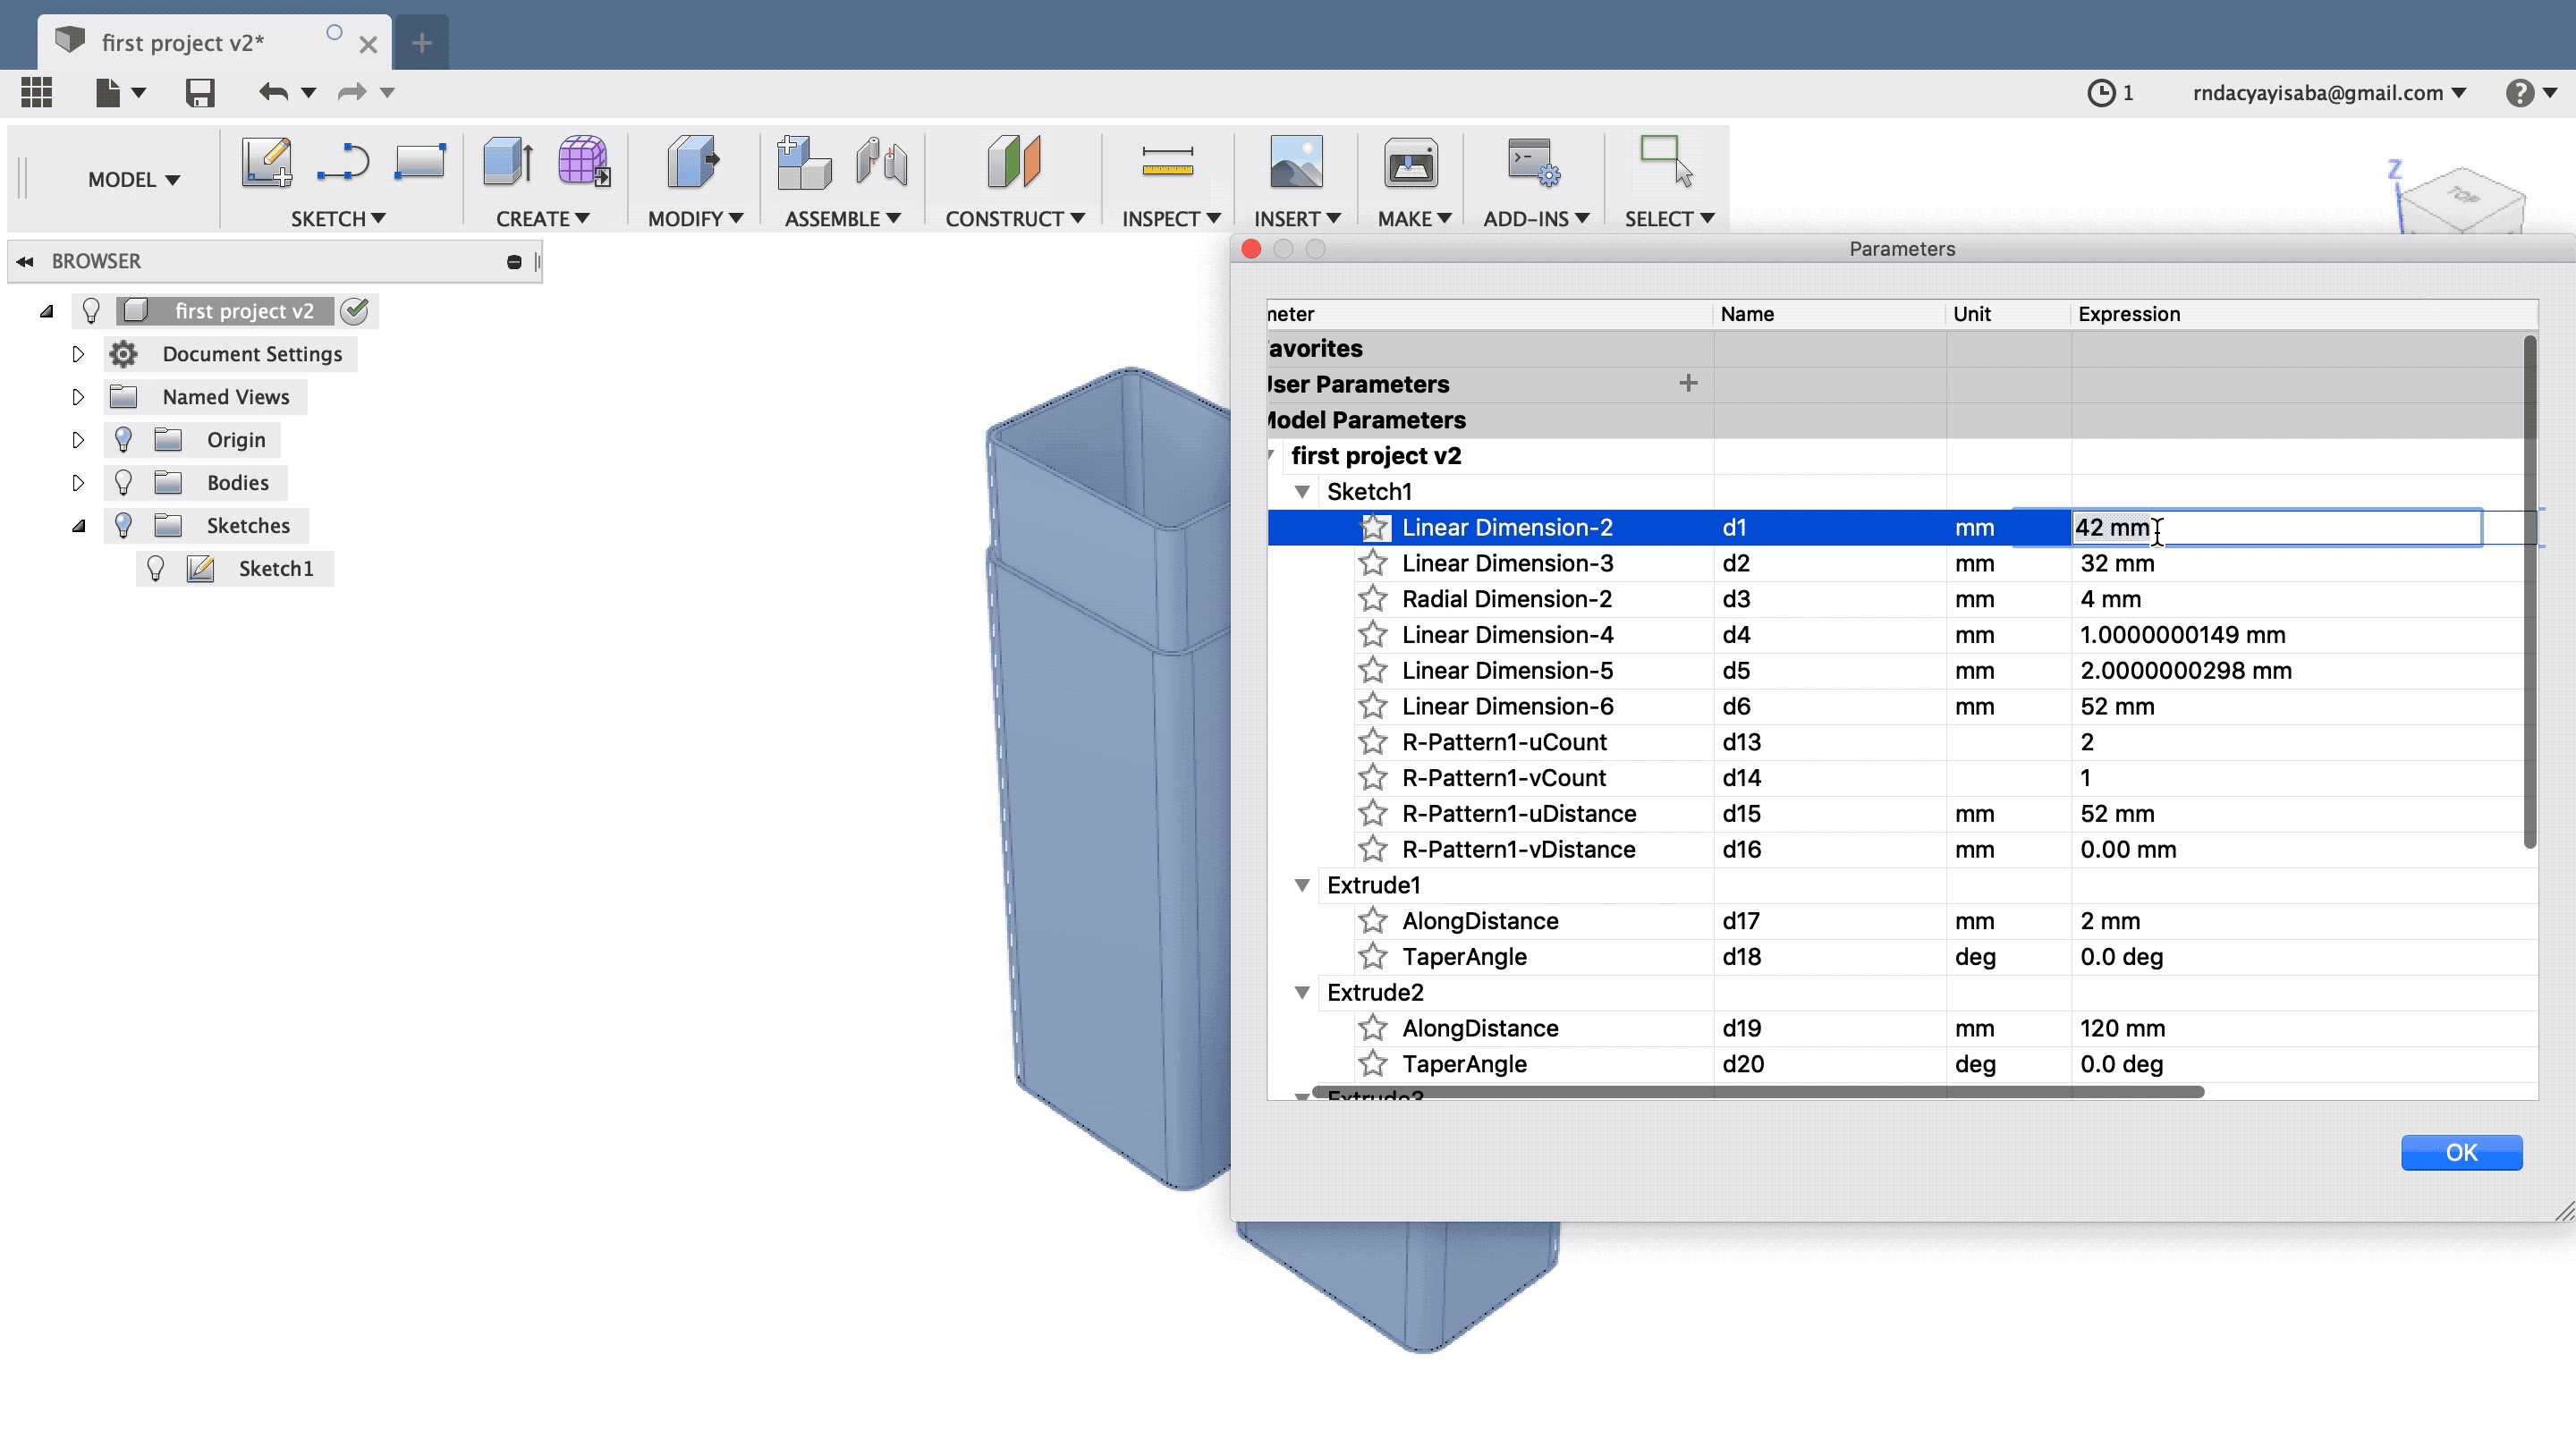Collapse the Extrude2 parameter group
This screenshot has height=1447, width=2576.
tap(1302, 993)
